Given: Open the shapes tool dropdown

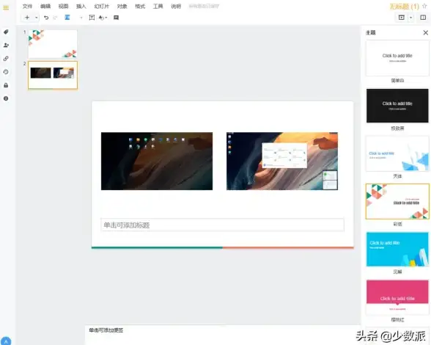Looking at the screenshot, I should [x=103, y=18].
